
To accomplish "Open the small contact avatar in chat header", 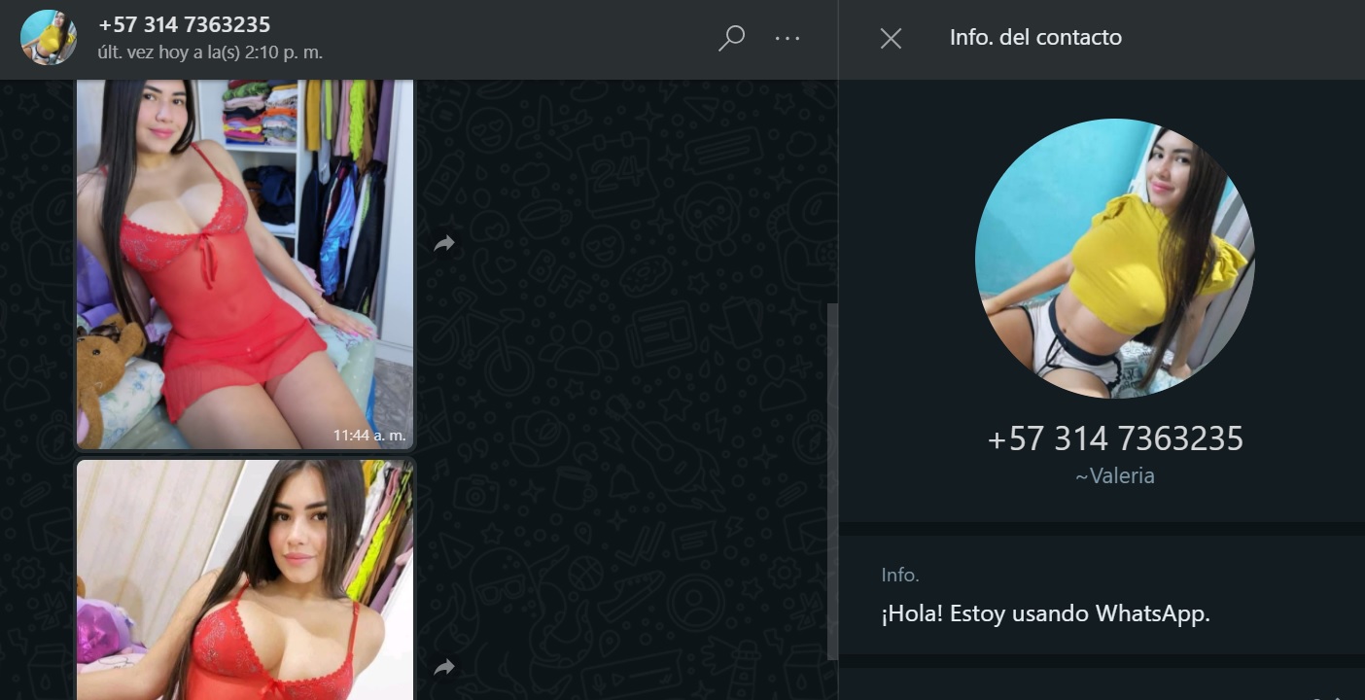I will click(49, 38).
